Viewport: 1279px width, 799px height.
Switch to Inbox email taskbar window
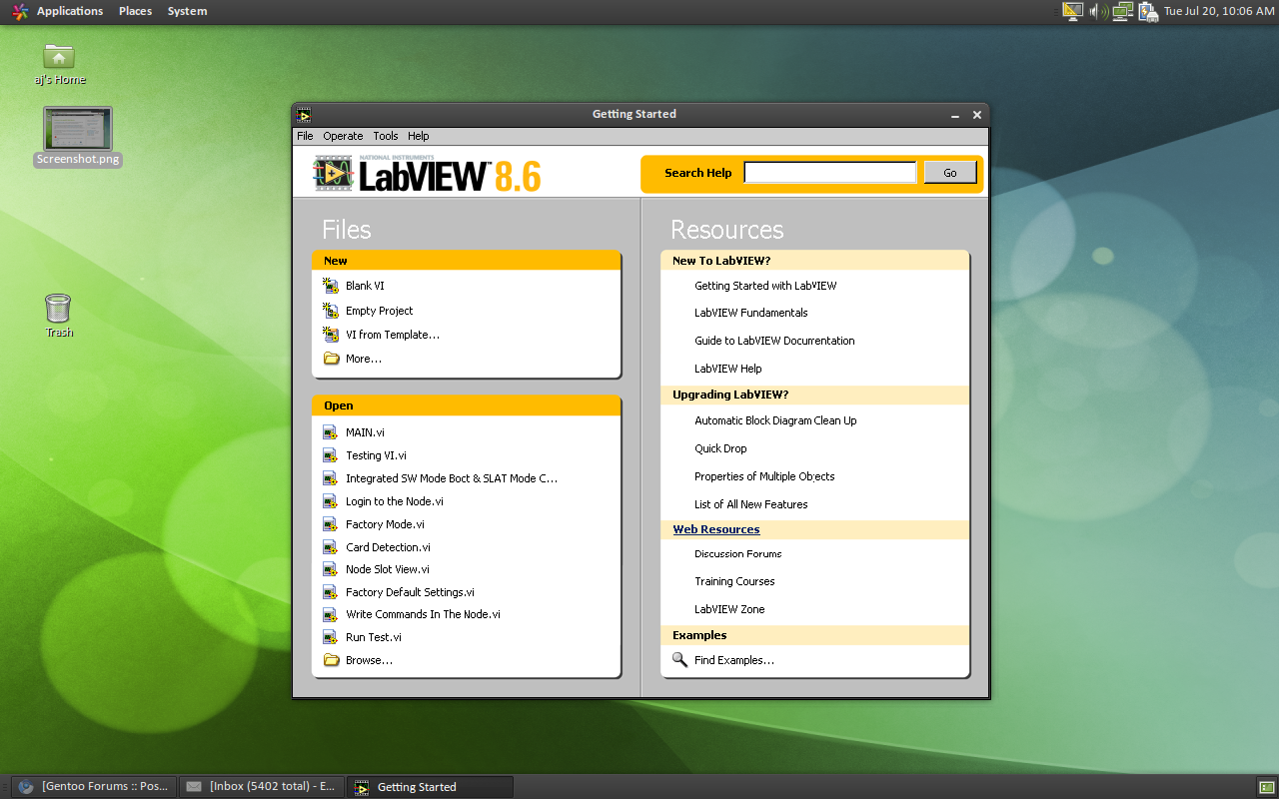(x=263, y=787)
